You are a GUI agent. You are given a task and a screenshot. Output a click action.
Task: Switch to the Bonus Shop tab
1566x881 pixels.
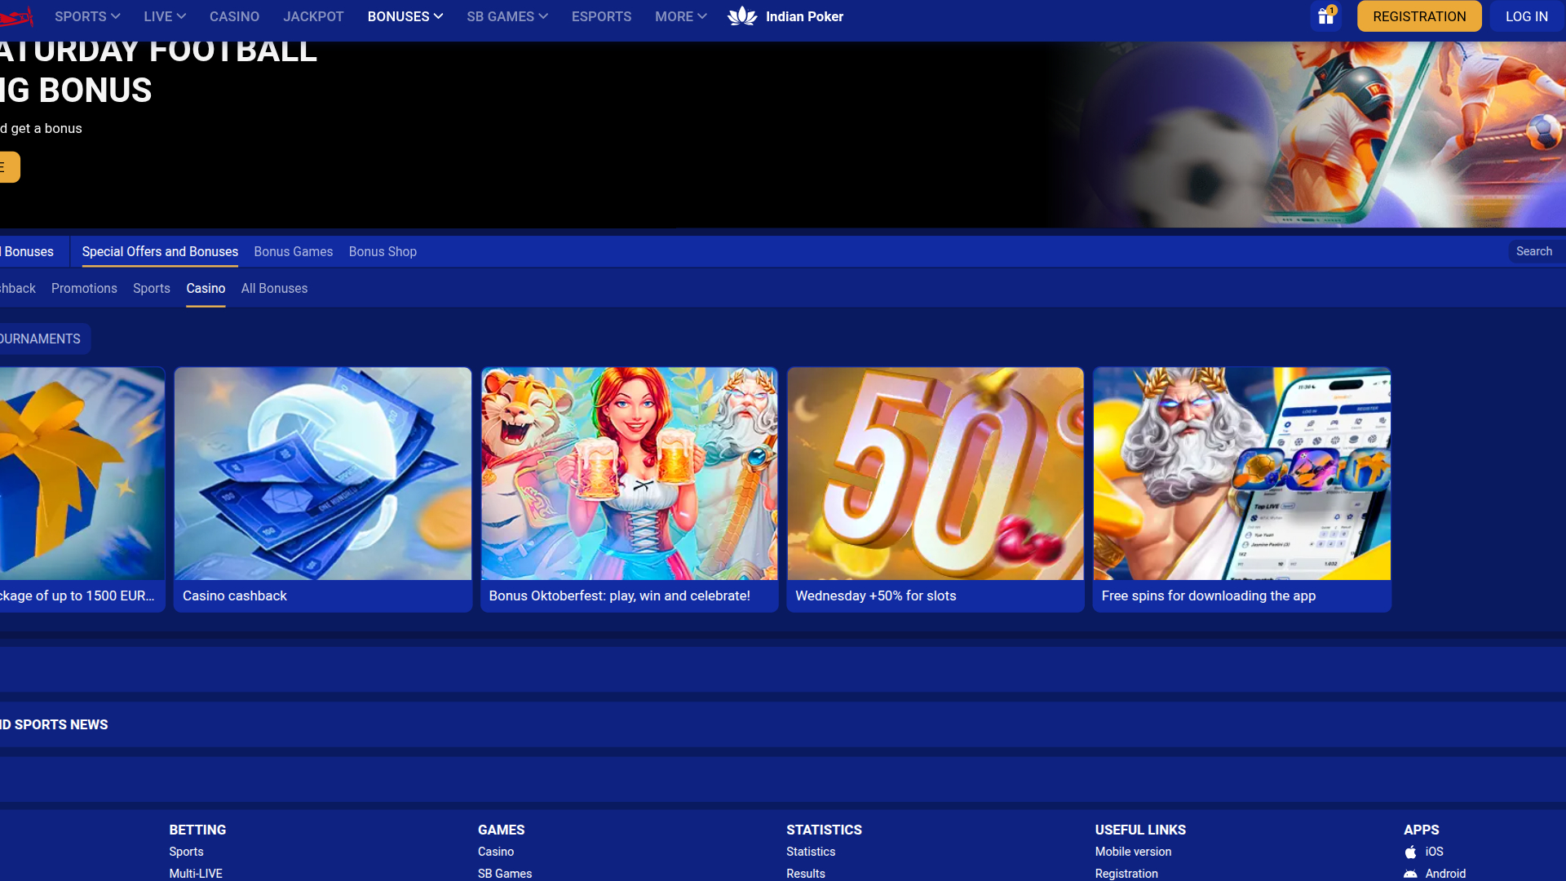[x=383, y=251]
